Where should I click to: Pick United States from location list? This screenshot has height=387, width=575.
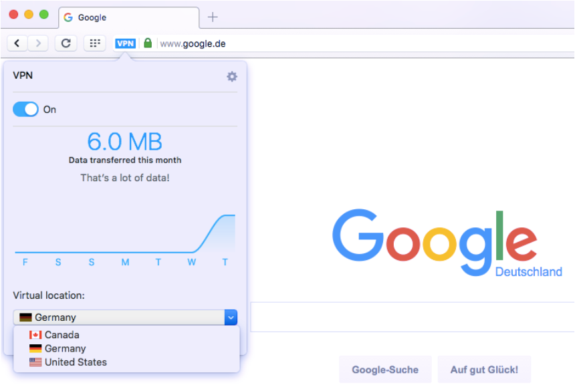[126, 362]
